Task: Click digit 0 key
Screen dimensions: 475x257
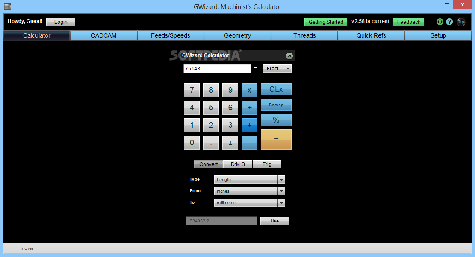Action: tap(192, 143)
